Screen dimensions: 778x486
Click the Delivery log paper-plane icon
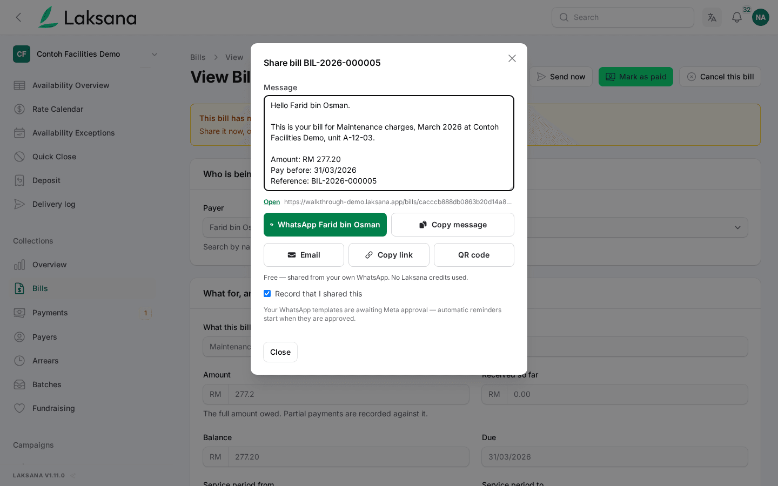(x=19, y=204)
